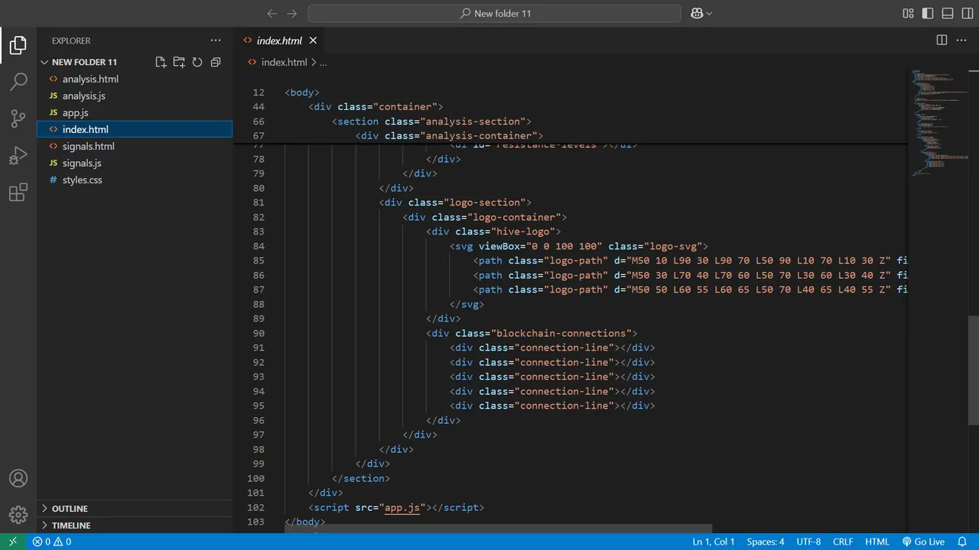
Task: Click the breadcrumb ellipsis segment
Action: point(324,63)
